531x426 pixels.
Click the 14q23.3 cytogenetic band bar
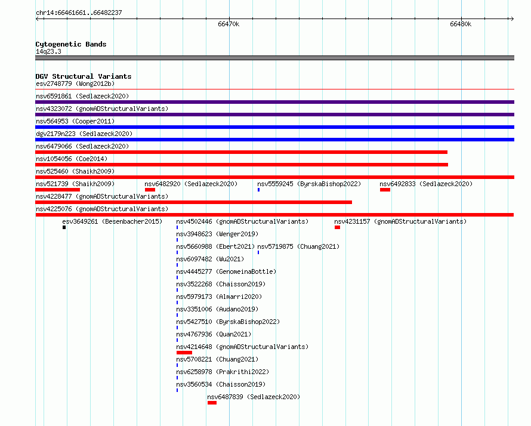pyautogui.click(x=274, y=58)
